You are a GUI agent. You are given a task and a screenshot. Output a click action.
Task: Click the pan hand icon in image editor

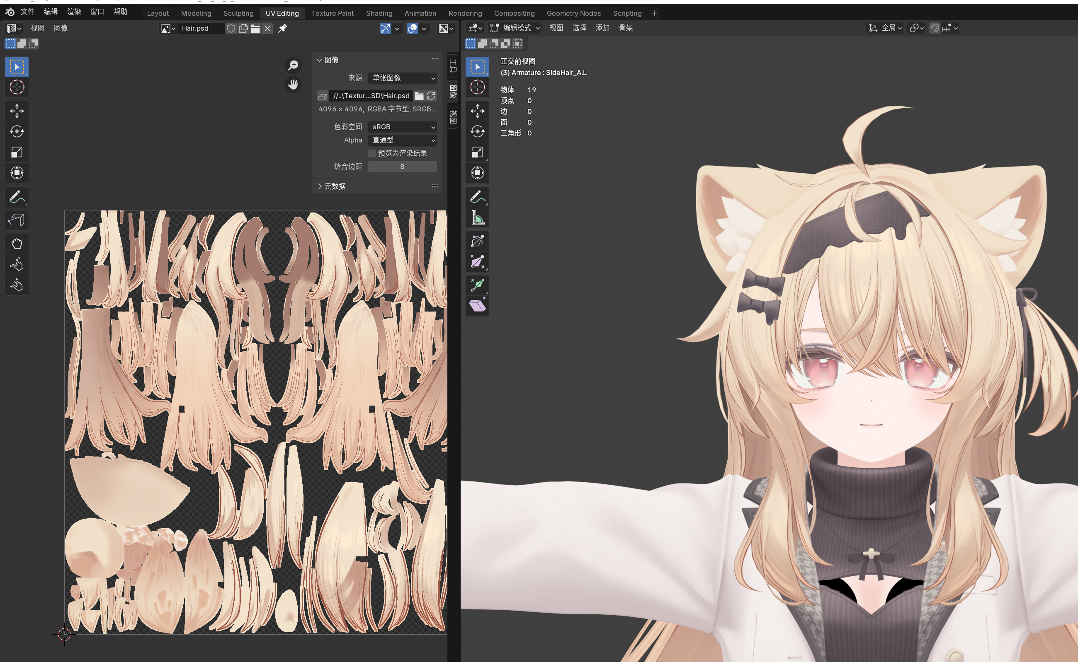(x=293, y=84)
